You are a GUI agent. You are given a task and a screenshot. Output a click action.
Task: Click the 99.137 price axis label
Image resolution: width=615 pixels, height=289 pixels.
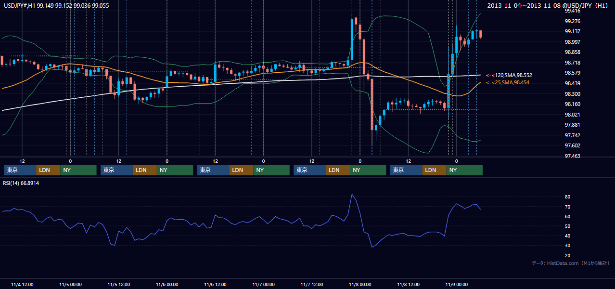tap(572, 31)
